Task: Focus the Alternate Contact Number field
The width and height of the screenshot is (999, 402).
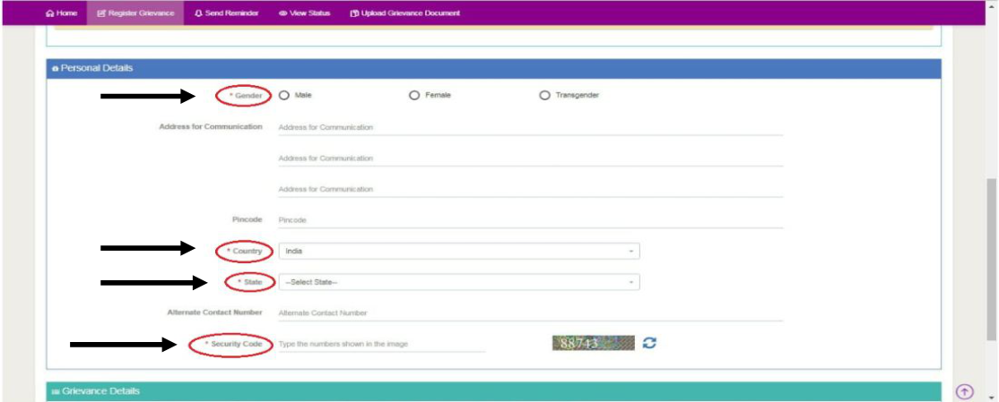Action: coord(530,313)
